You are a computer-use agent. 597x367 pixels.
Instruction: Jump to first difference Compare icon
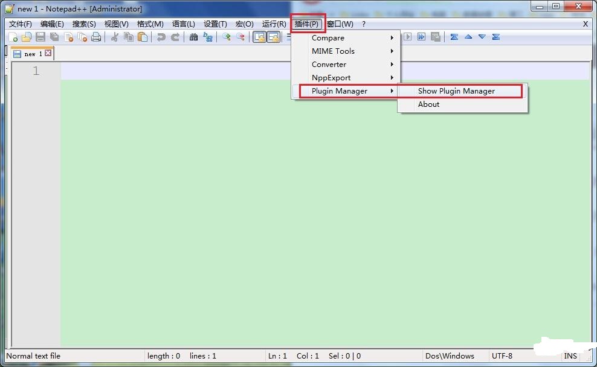[454, 37]
